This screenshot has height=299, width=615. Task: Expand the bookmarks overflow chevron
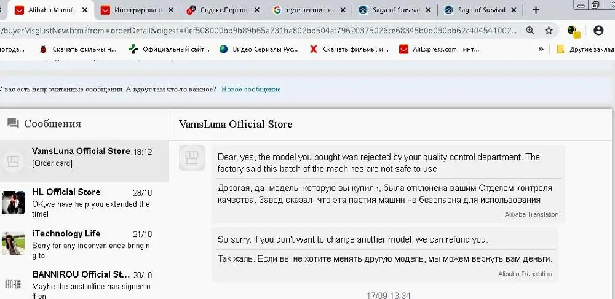[x=541, y=49]
